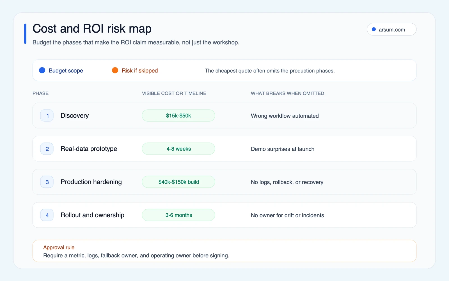Select the text 'Wrong workflow automated'
The width and height of the screenshot is (449, 281).
coord(285,116)
